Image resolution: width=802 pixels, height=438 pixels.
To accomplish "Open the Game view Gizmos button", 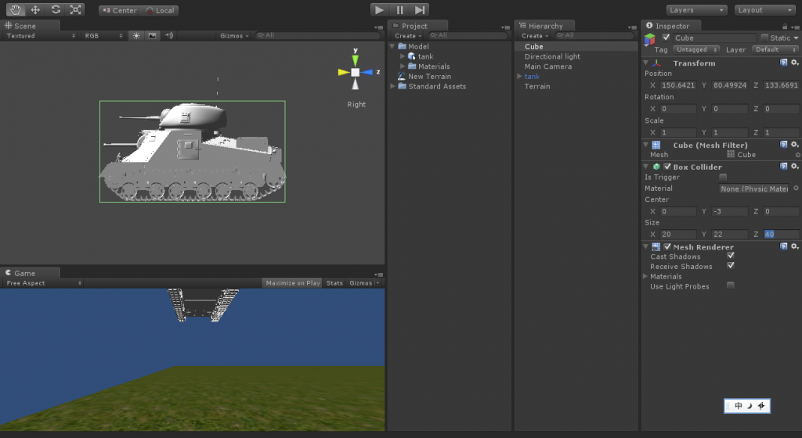I will pos(364,283).
